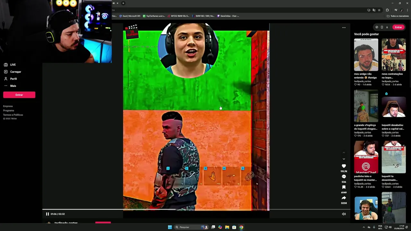411x231 pixels.
Task: Click the Pesquisar taskbar search box
Action: pos(191,227)
